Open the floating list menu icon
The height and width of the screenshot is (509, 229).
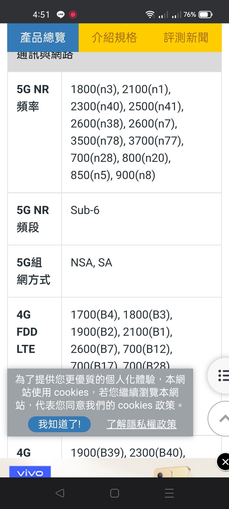tap(221, 376)
